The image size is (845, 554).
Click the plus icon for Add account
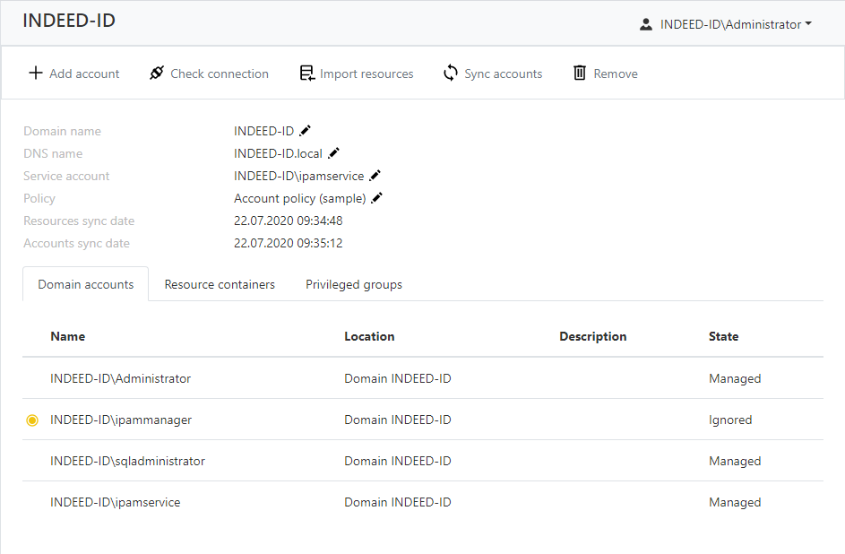point(36,74)
